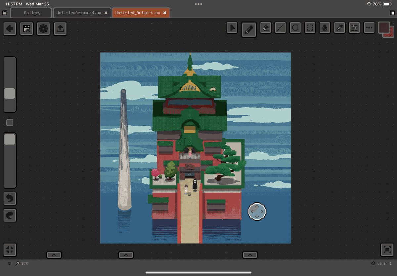The image size is (397, 276).
Task: Toggle the small square button between sliders
Action: [10, 123]
